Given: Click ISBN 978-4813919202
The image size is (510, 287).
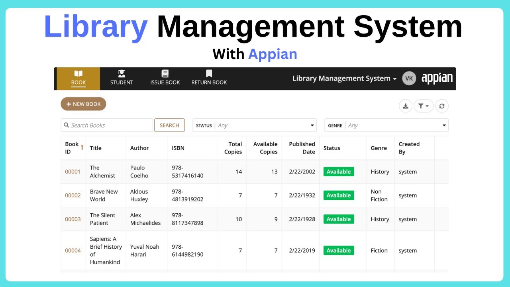Looking at the screenshot, I should tap(188, 195).
